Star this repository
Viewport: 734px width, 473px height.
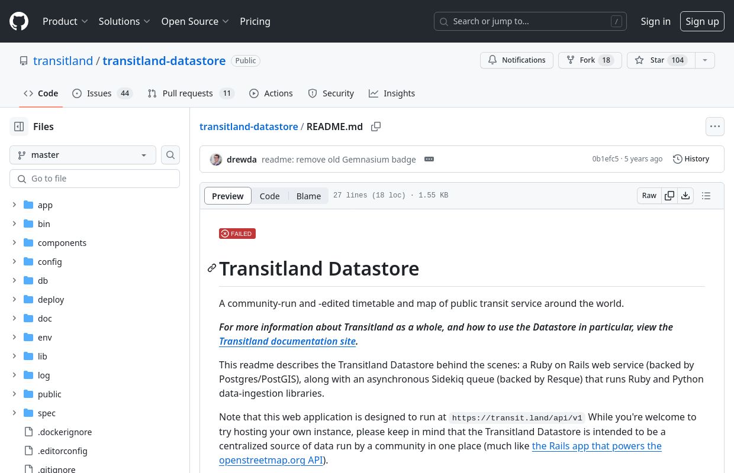pyautogui.click(x=661, y=60)
